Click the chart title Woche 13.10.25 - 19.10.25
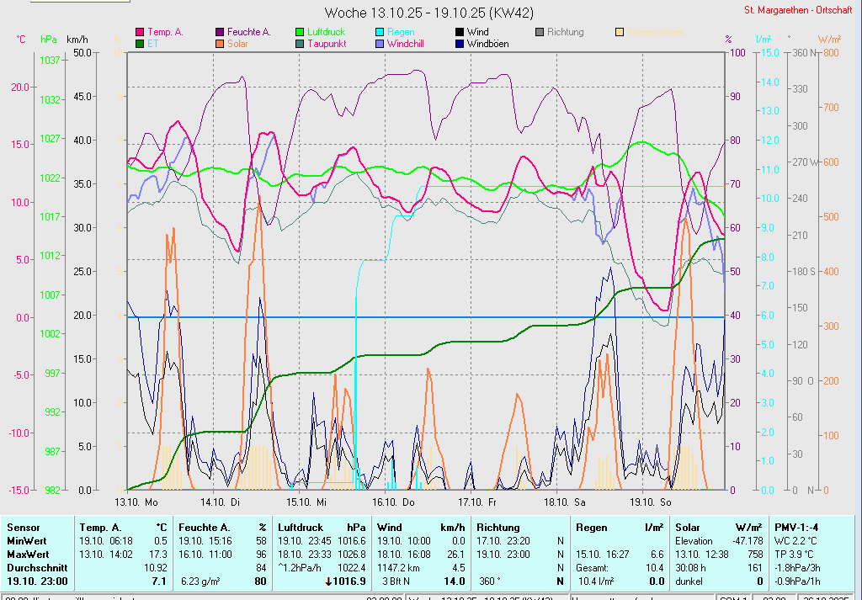This screenshot has height=600, width=862. click(428, 13)
